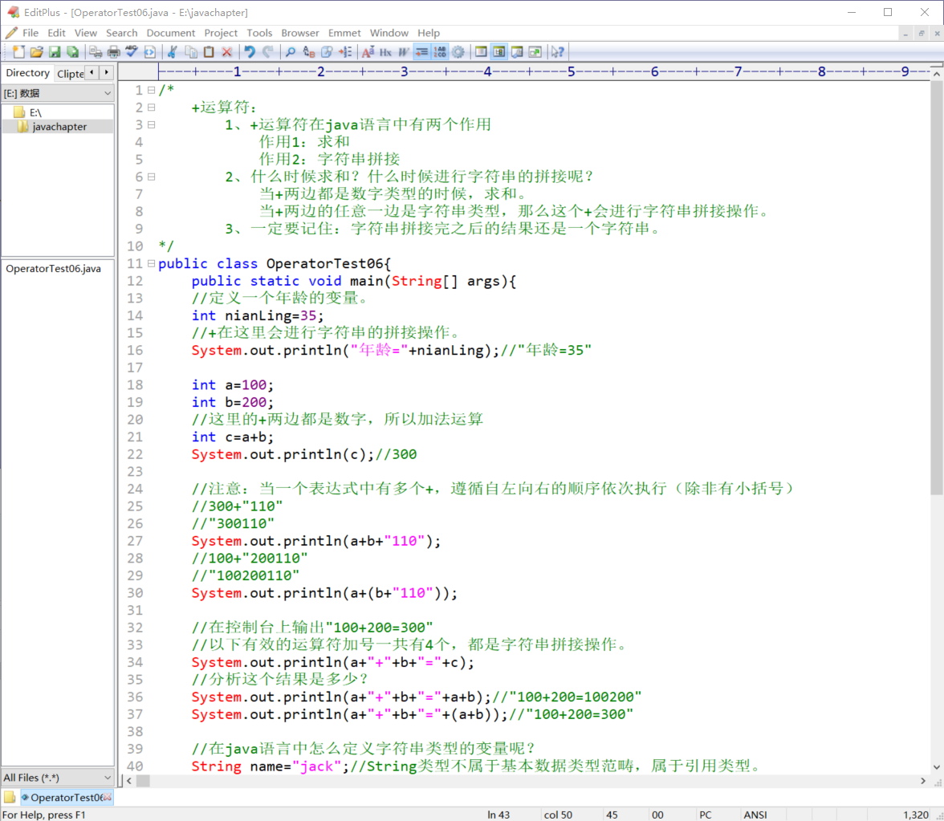Save the current file using the toolbar
Viewport: 944px width, 821px height.
click(x=55, y=52)
